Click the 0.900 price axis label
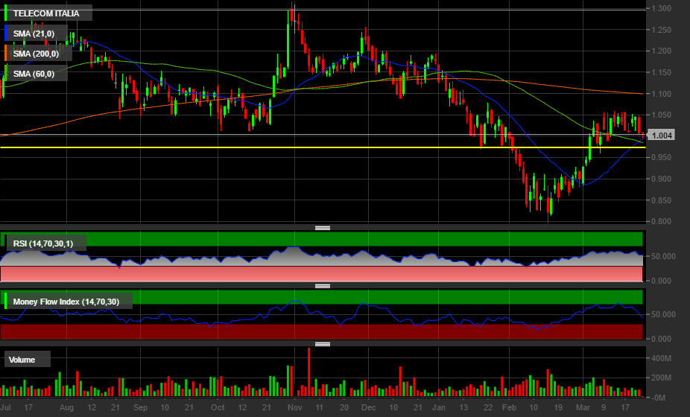 pos(662,179)
